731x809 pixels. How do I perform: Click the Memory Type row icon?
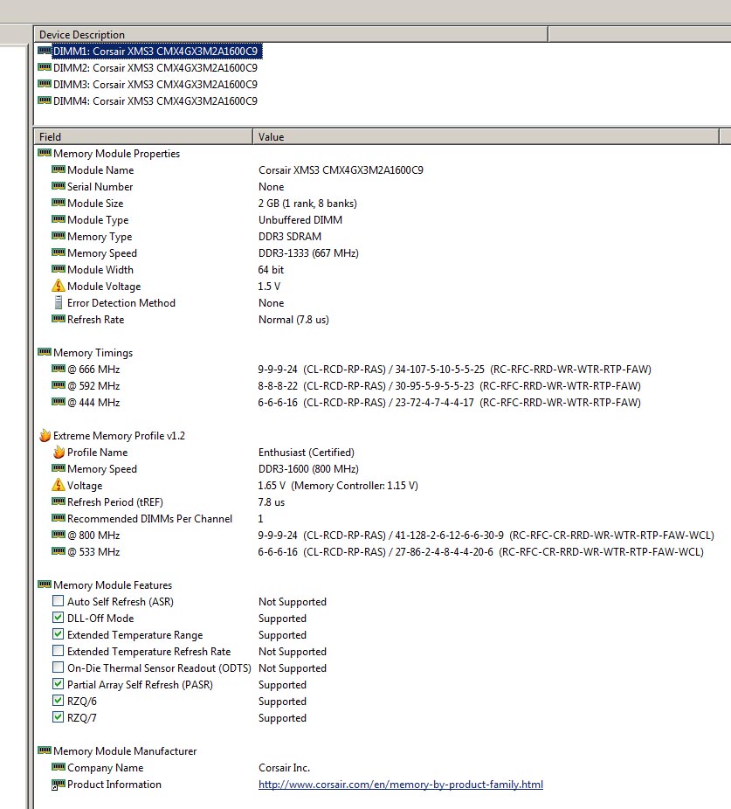(59, 236)
